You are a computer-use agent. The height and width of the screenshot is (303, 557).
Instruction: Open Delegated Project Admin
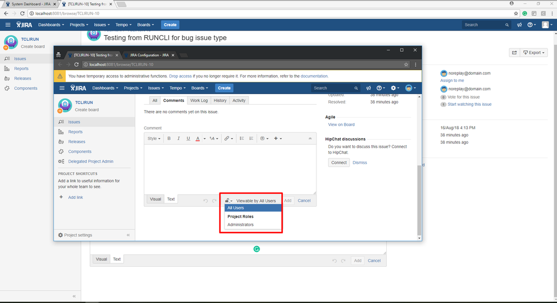pyautogui.click(x=90, y=162)
